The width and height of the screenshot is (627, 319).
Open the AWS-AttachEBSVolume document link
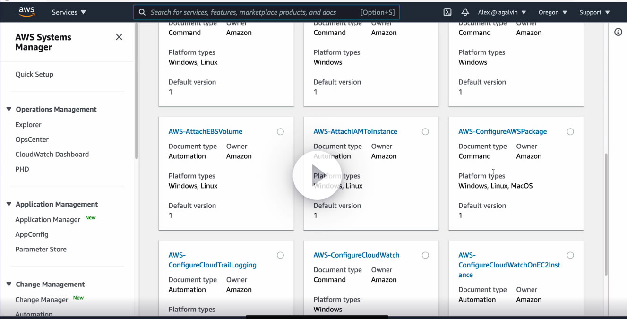206,131
